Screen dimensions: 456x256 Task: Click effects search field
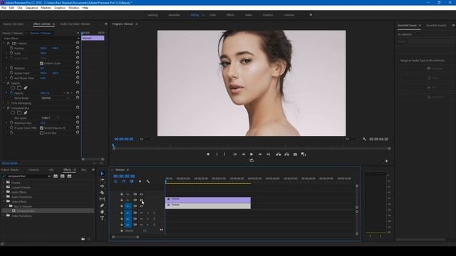(x=26, y=176)
